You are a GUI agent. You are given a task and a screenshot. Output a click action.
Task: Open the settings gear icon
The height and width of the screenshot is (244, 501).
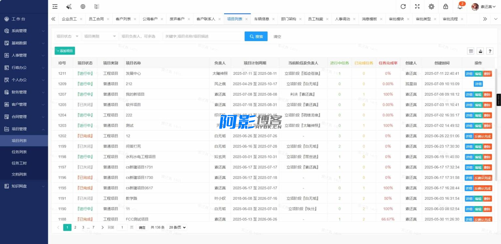(432, 7)
